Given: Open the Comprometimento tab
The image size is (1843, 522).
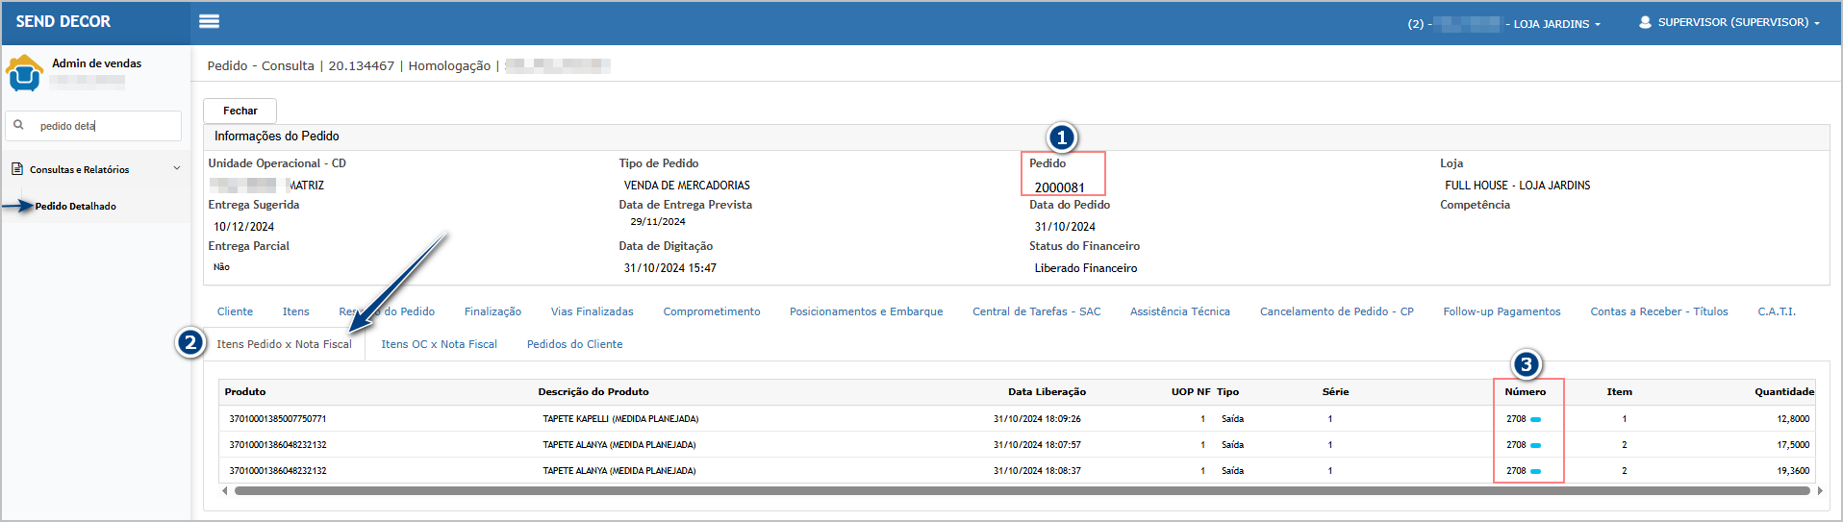Looking at the screenshot, I should tap(711, 311).
